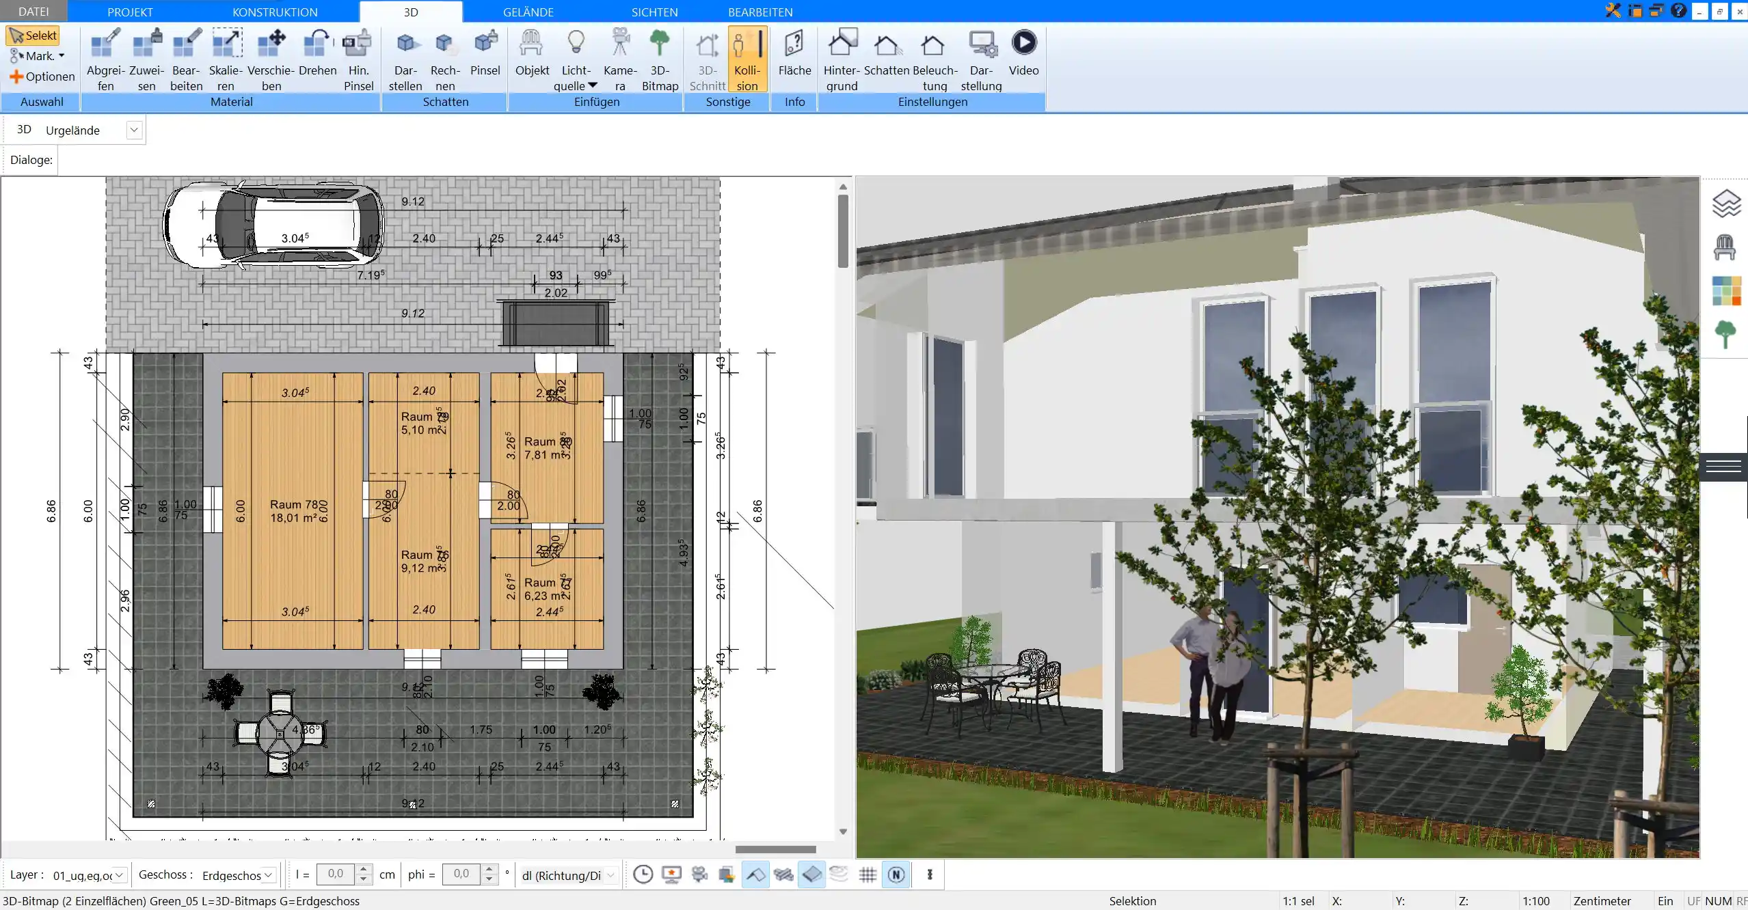The image size is (1748, 910).
Task: Toggle the Selekt mode button
Action: tap(33, 36)
